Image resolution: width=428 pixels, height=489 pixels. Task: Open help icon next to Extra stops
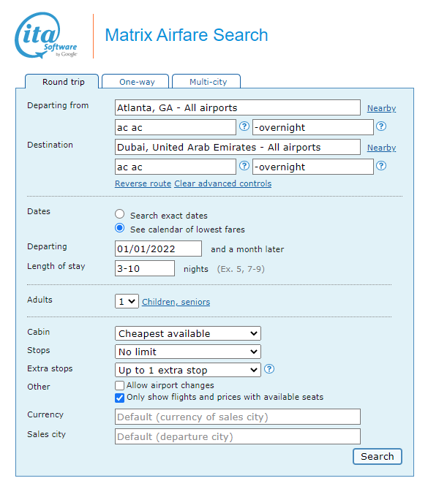pyautogui.click(x=269, y=369)
